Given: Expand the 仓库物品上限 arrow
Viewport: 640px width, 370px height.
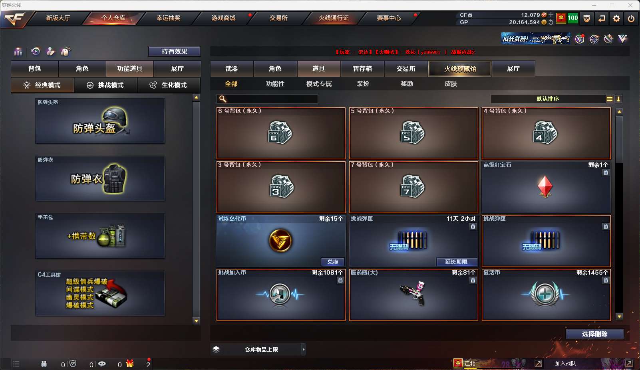Looking at the screenshot, I should coord(304,349).
